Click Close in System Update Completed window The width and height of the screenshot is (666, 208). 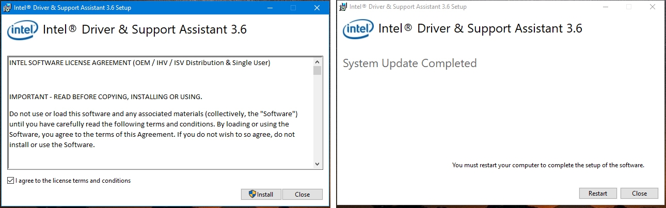click(639, 193)
